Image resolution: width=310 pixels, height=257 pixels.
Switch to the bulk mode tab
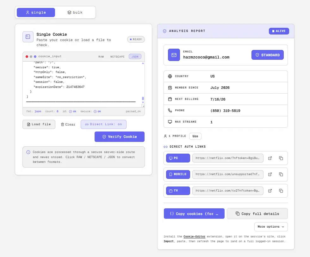click(x=75, y=12)
